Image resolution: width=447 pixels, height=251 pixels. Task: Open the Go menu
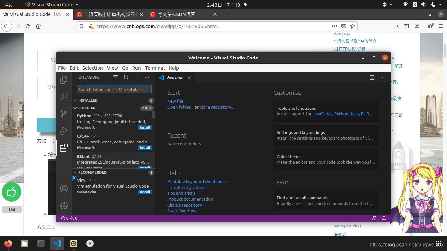pyautogui.click(x=125, y=68)
